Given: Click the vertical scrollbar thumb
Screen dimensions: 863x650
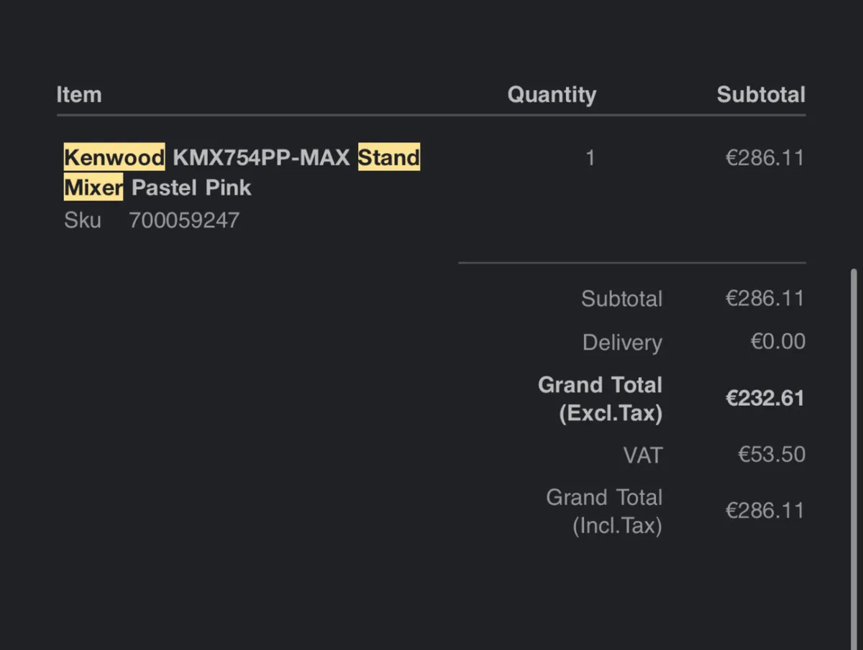Looking at the screenshot, I should click(854, 460).
